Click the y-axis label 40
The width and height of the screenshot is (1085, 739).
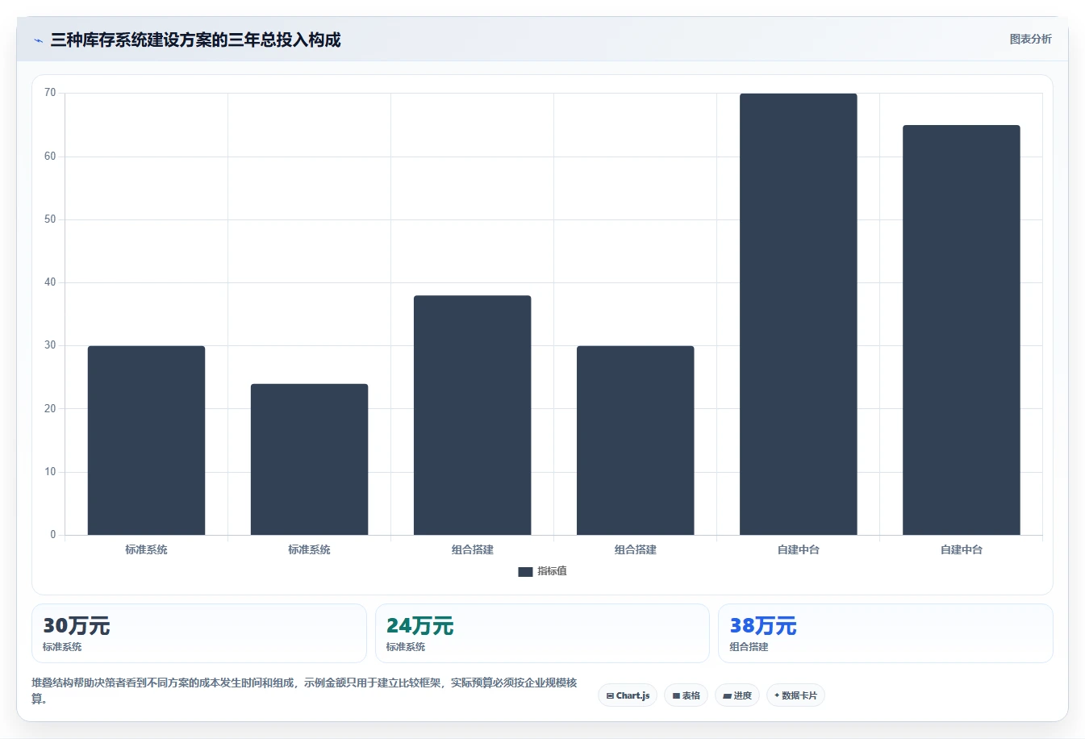click(x=50, y=282)
